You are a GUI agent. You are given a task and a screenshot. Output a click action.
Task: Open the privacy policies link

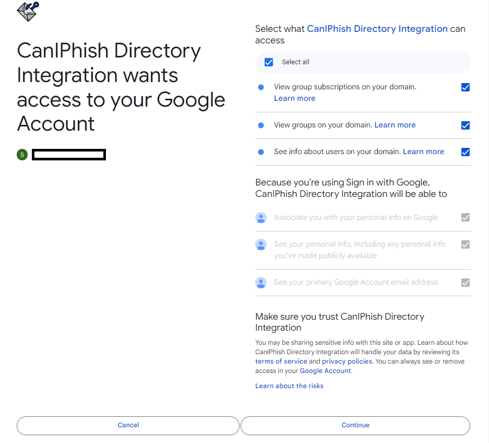point(347,362)
